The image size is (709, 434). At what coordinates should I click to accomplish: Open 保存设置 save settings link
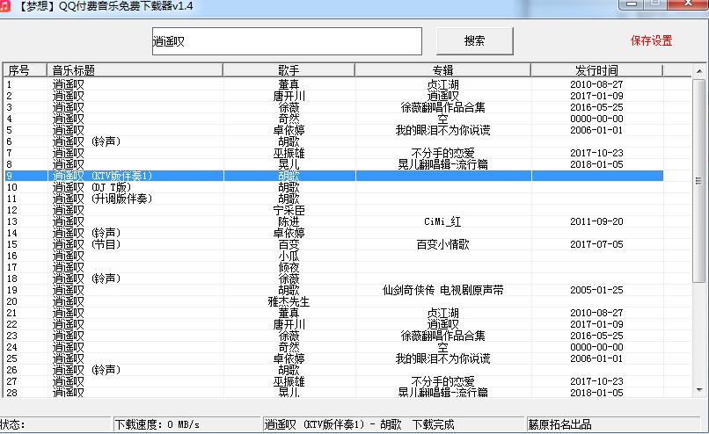pyautogui.click(x=651, y=40)
